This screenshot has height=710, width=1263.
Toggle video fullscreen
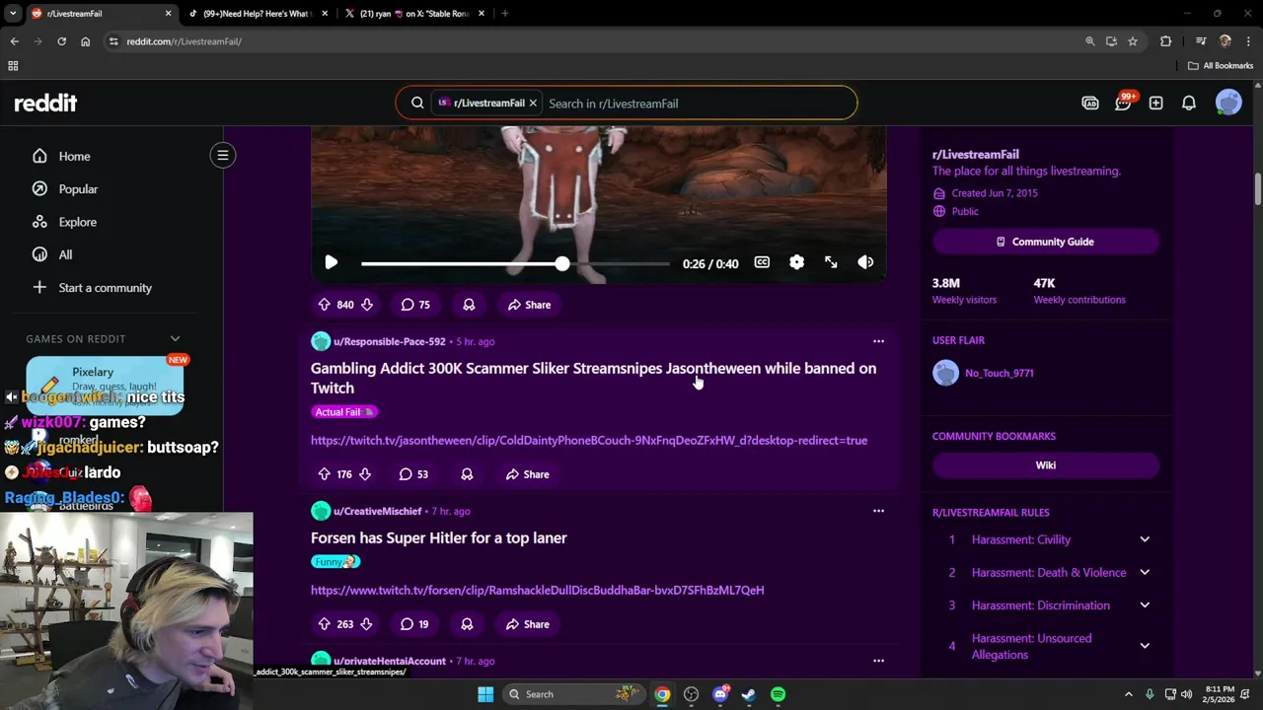tap(831, 262)
